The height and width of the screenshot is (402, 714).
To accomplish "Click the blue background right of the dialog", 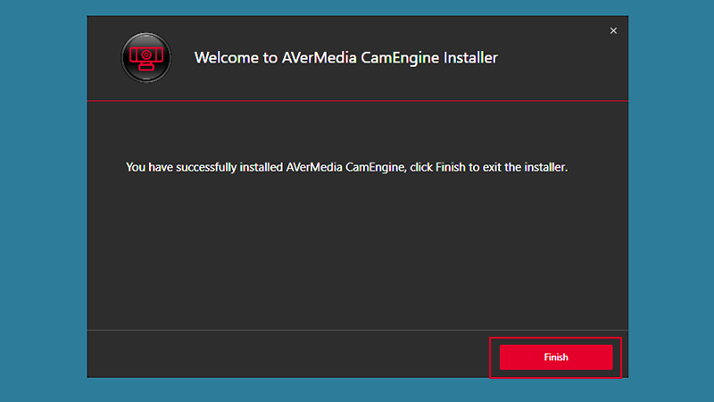I will 671,201.
